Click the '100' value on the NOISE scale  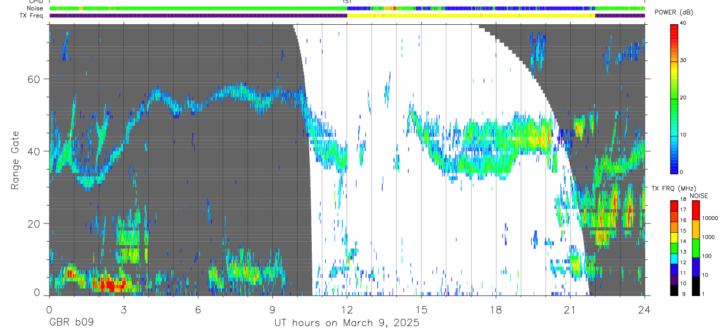pyautogui.click(x=707, y=256)
